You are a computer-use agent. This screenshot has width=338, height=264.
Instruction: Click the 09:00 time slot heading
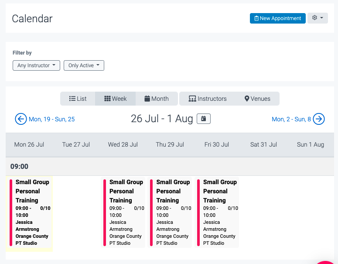(19, 167)
